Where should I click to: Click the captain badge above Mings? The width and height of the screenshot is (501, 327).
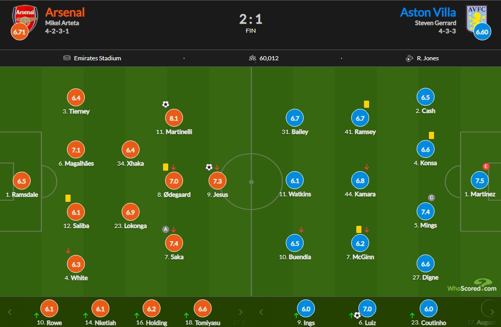(x=431, y=198)
